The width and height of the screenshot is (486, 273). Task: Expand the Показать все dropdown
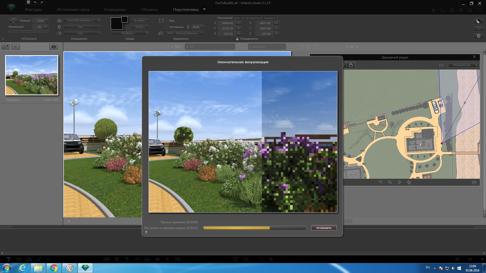coord(463,65)
